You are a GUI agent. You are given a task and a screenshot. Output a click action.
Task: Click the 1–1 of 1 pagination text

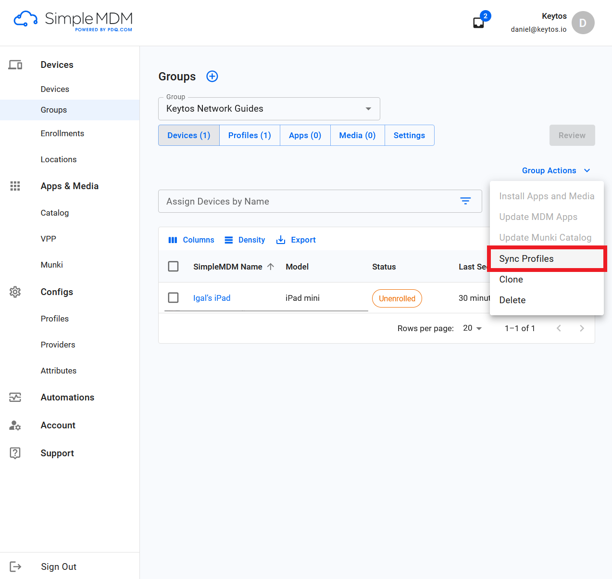[x=520, y=328]
